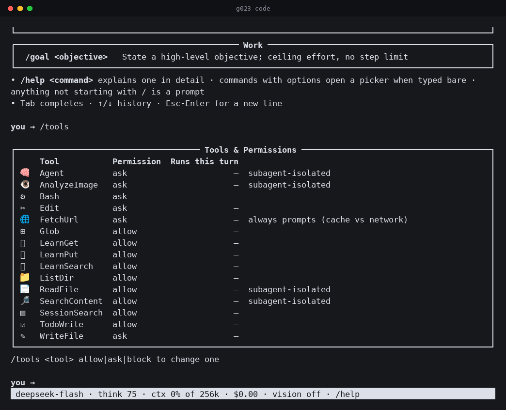
Task: Click the FetchUrl tool name
Action: coord(59,220)
